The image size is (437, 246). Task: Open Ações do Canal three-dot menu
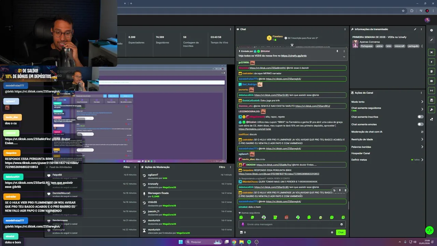(x=421, y=93)
